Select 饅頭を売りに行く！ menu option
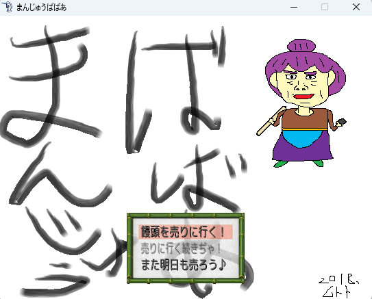This screenshot has width=372, height=299. (186, 232)
